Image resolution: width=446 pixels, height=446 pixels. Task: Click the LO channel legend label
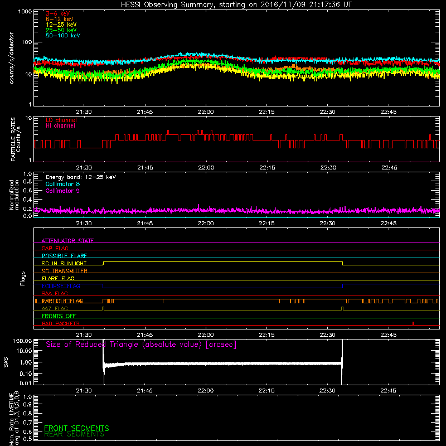point(61,120)
